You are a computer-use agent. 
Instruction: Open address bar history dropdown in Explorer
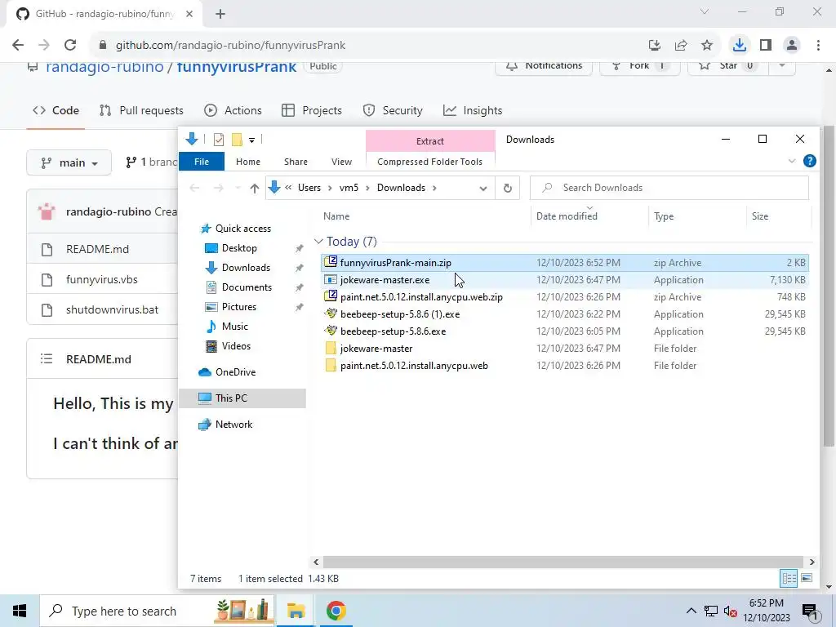[x=483, y=188]
